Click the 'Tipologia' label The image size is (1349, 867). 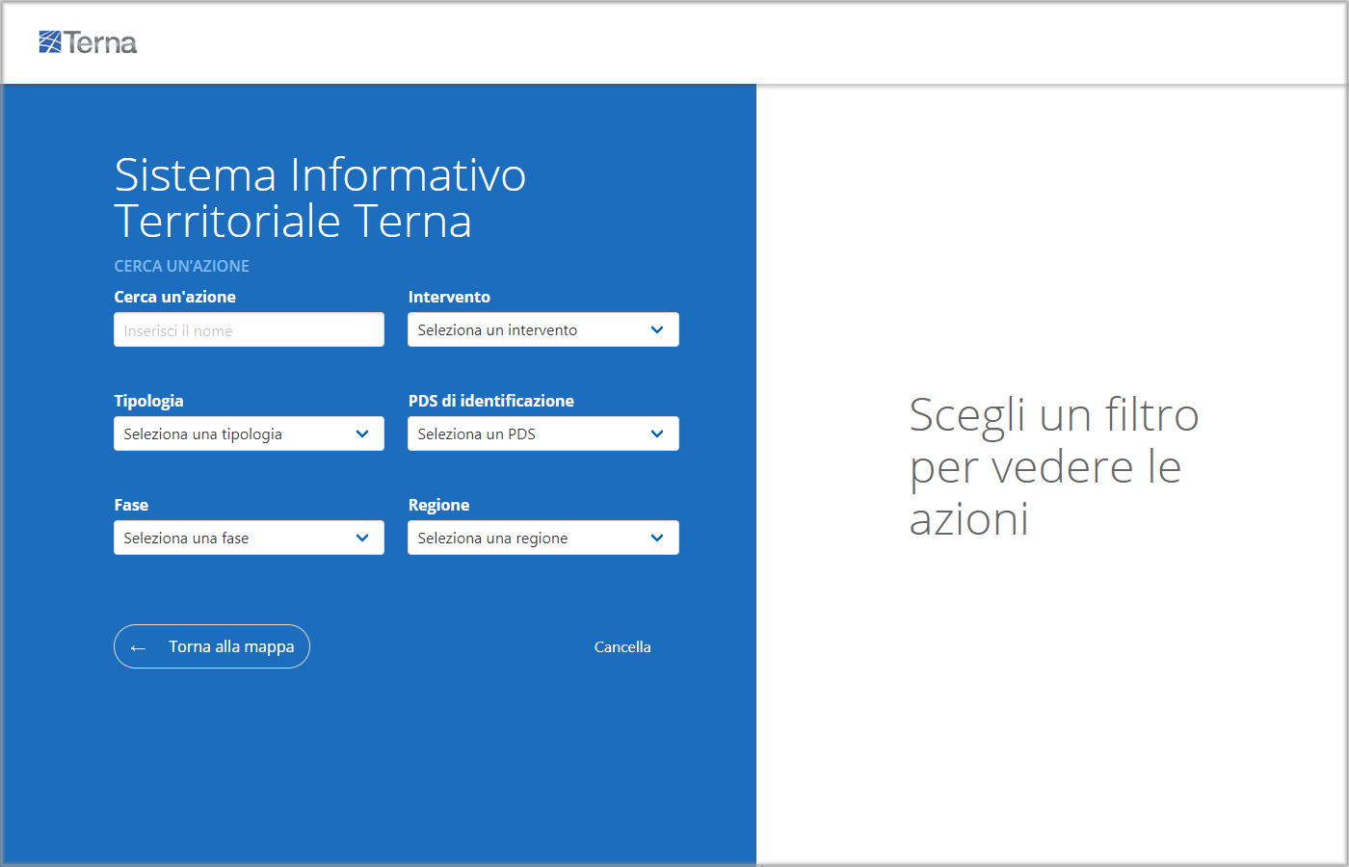pyautogui.click(x=148, y=401)
